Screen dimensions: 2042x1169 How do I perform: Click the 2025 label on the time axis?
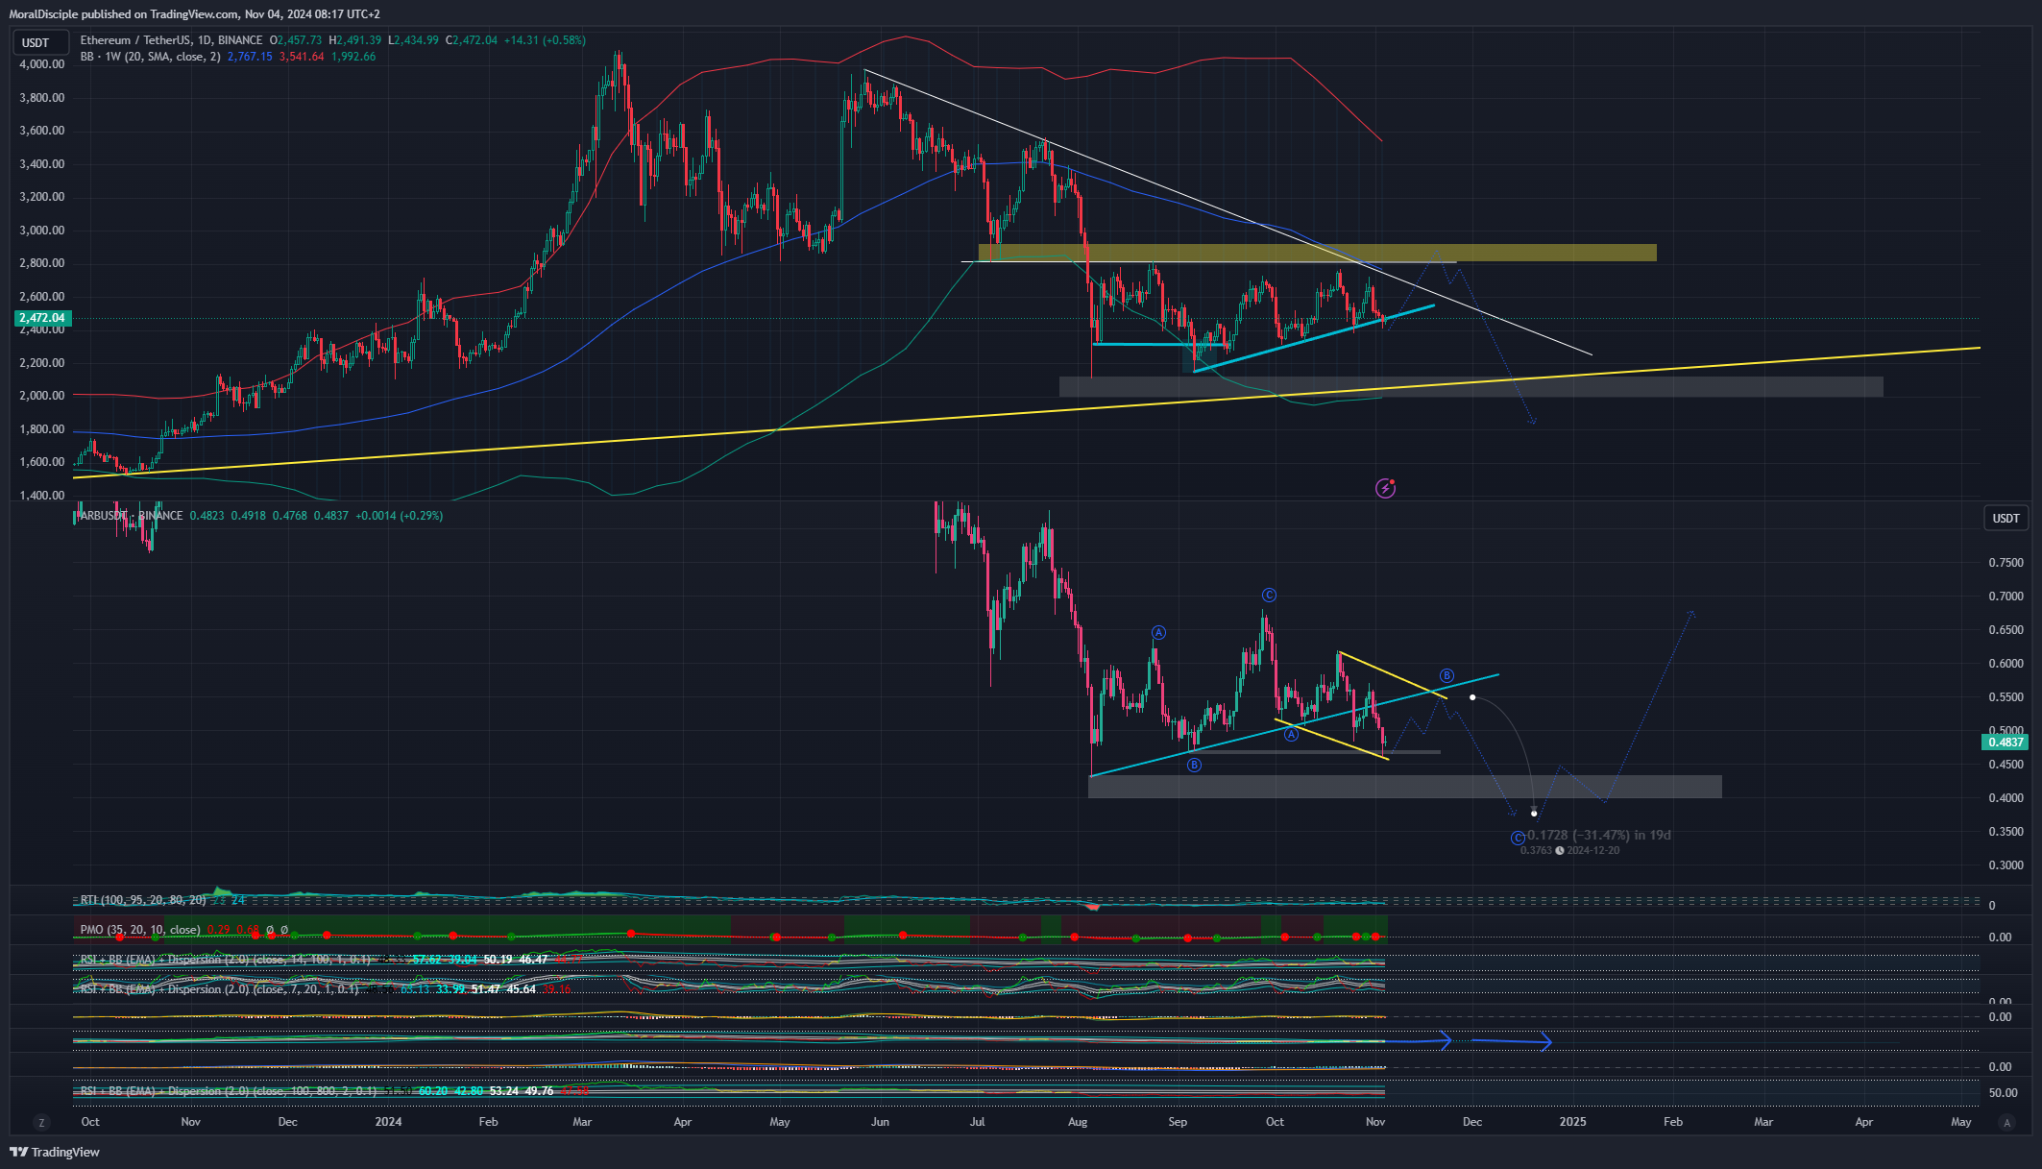[x=1572, y=1122]
